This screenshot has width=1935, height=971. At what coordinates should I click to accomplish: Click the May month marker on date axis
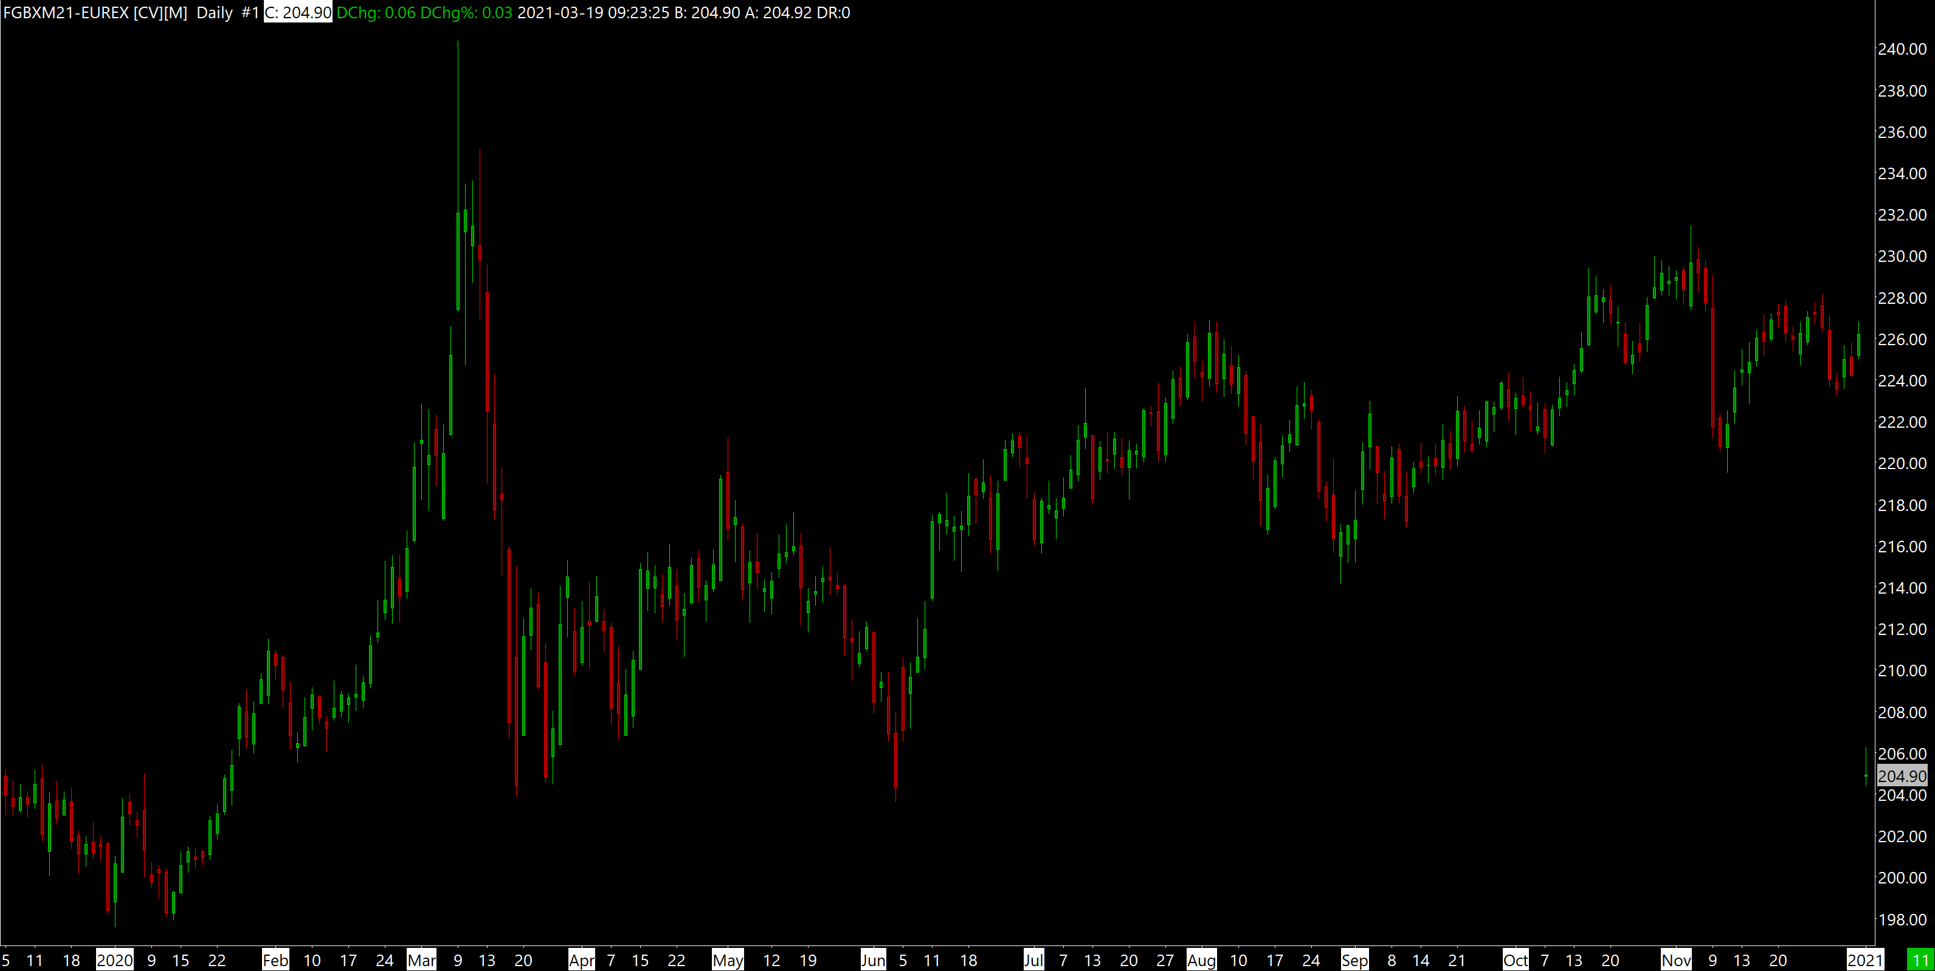[727, 959]
